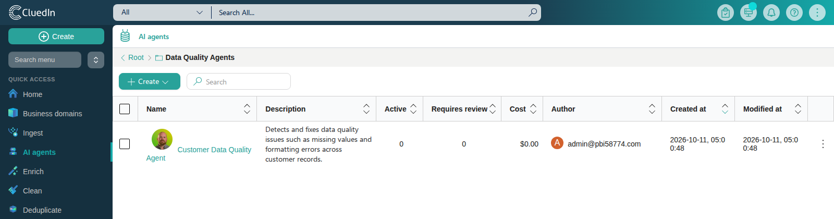Sort by Active column arrows
Image resolution: width=834 pixels, height=219 pixels.
pos(413,109)
